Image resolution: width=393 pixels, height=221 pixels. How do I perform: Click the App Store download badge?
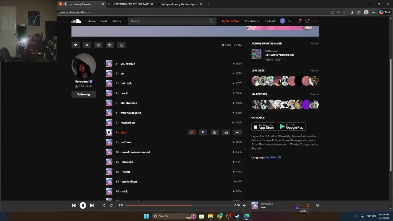[264, 127]
